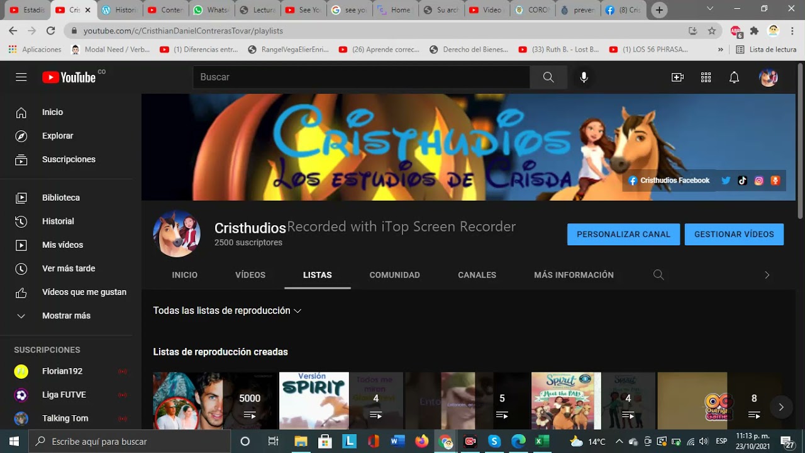
Task: Open the Chrome extensions puzzle icon
Action: point(754,30)
